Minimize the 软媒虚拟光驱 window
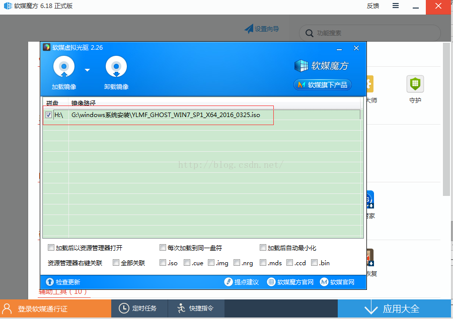The image size is (453, 319). click(x=339, y=48)
